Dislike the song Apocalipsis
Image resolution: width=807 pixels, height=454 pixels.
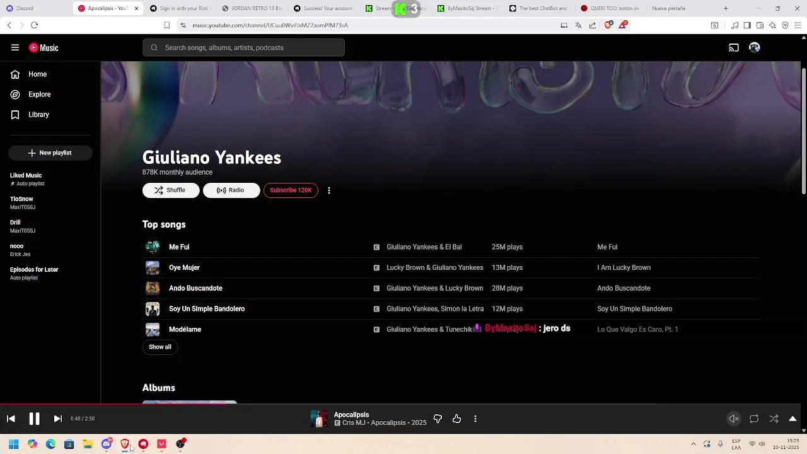tap(438, 419)
